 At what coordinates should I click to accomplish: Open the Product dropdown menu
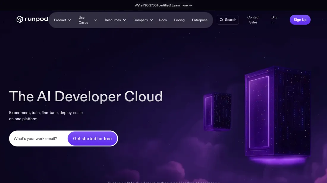(62, 20)
